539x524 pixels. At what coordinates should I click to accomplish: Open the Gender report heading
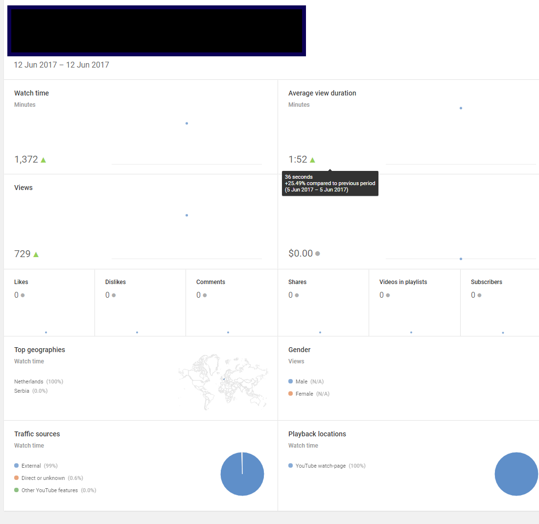pyautogui.click(x=300, y=350)
